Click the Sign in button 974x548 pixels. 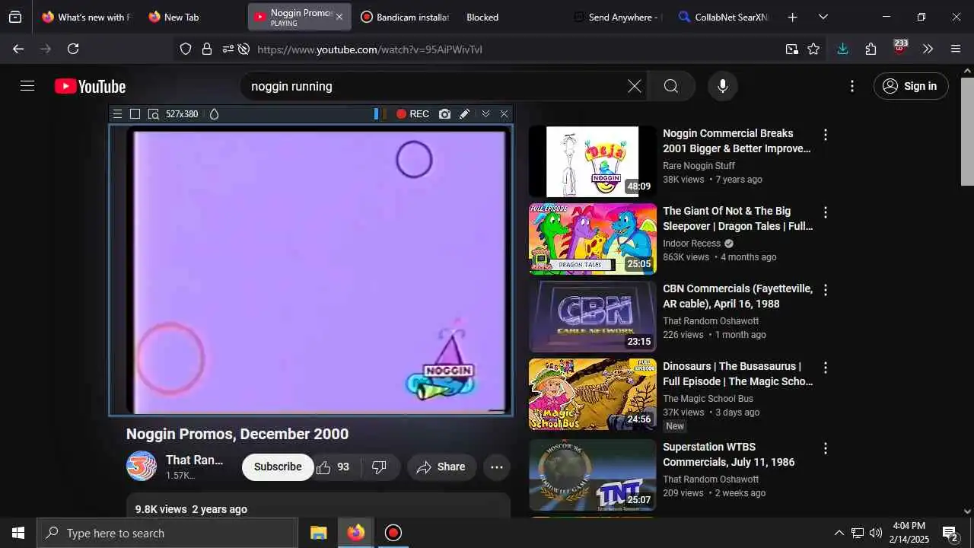[911, 86]
